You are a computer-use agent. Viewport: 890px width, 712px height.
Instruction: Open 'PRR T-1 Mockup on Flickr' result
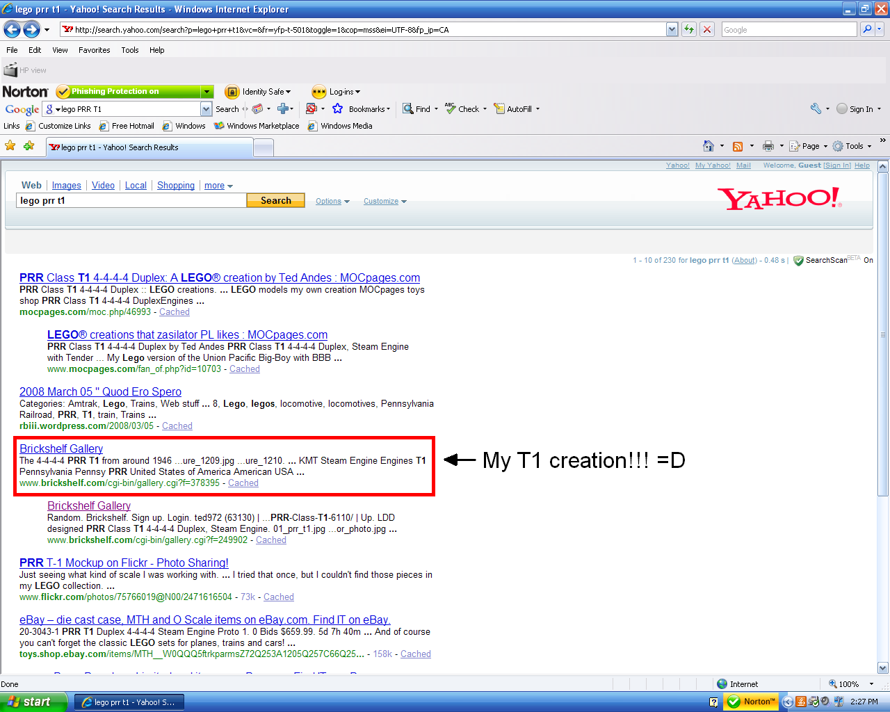coord(124,563)
